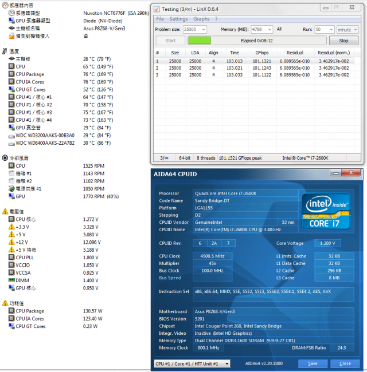The height and width of the screenshot is (372, 367).
Task: Select LinX result row 3 with 101.1122 GFlops
Action: [x=255, y=75]
